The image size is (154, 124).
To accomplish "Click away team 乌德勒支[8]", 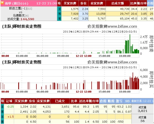I will point(21,15).
